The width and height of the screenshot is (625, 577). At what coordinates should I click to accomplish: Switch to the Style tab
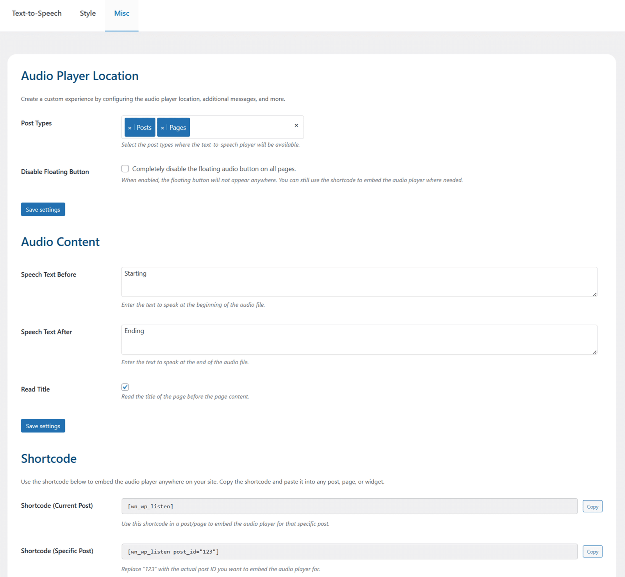(x=87, y=13)
